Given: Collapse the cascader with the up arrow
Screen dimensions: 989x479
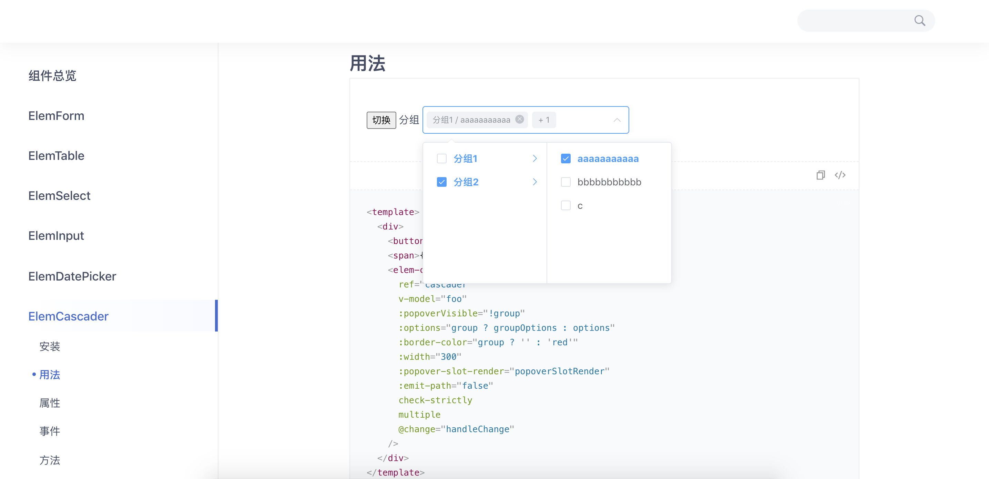Looking at the screenshot, I should click(x=616, y=120).
